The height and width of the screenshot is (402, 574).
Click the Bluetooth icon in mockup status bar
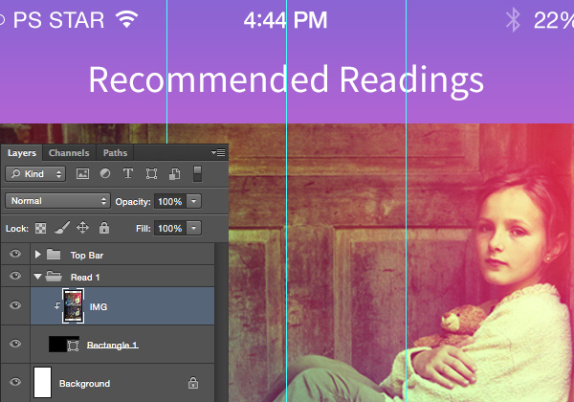pyautogui.click(x=513, y=20)
